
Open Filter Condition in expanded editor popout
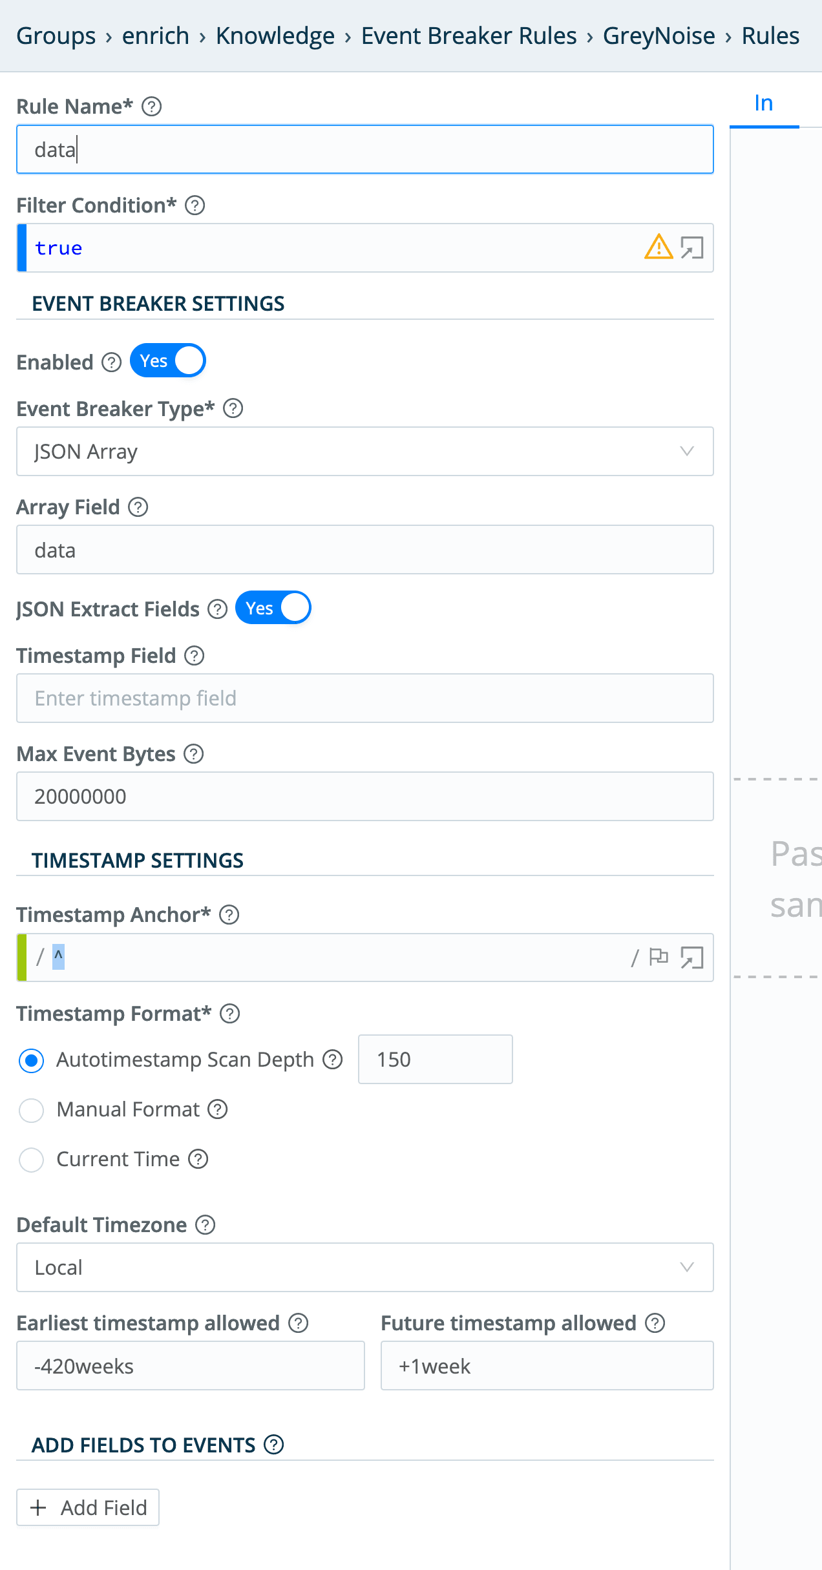click(693, 247)
